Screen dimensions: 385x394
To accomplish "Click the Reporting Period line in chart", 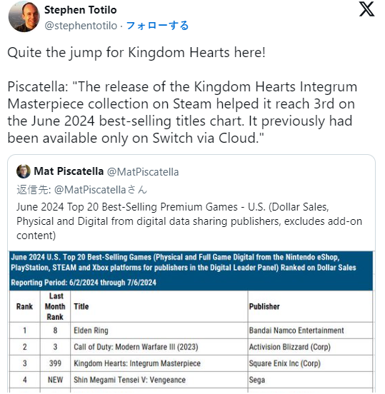I will coord(84,283).
